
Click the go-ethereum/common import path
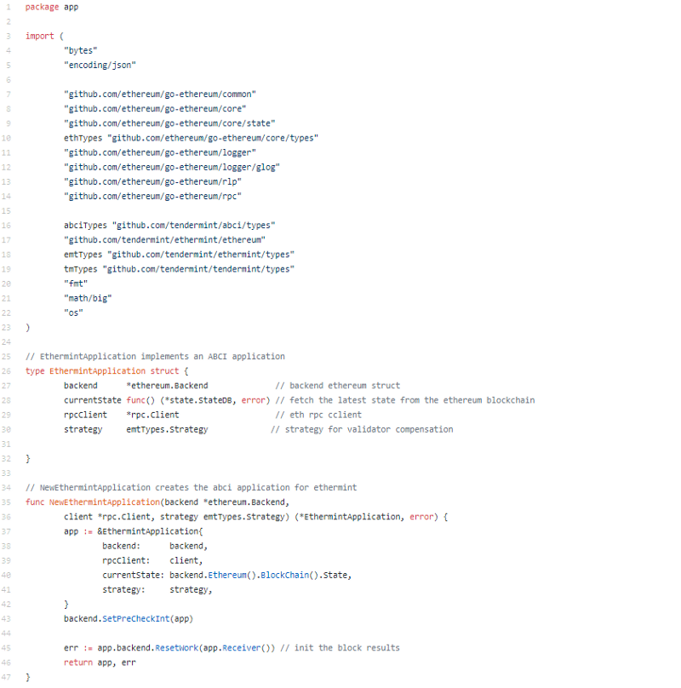tap(160, 95)
